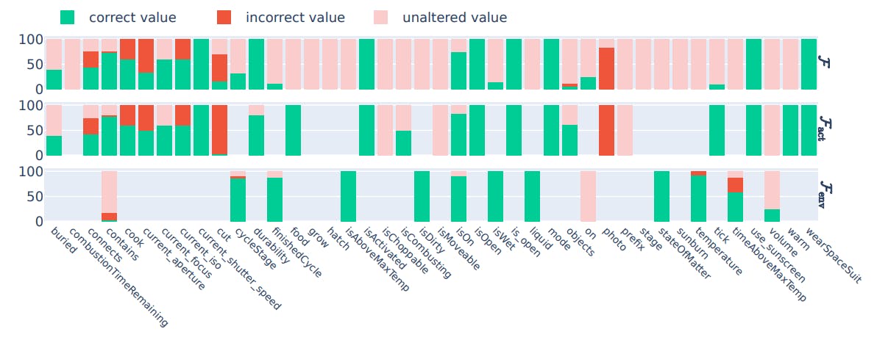Click the food bar in middle row
This screenshot has width=877, height=340.
click(293, 130)
